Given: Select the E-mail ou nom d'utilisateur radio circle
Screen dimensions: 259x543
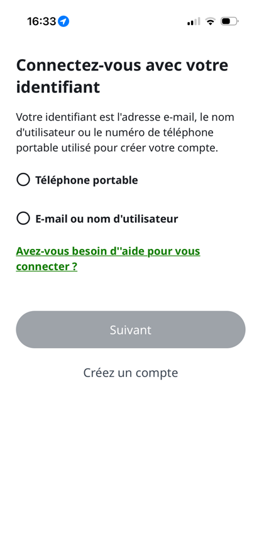Looking at the screenshot, I should (23, 219).
